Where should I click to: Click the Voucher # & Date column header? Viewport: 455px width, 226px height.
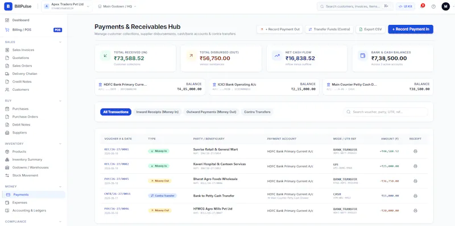[118, 139]
